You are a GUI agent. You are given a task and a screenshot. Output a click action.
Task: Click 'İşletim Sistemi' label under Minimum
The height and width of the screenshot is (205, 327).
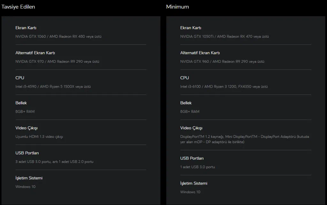point(194,183)
